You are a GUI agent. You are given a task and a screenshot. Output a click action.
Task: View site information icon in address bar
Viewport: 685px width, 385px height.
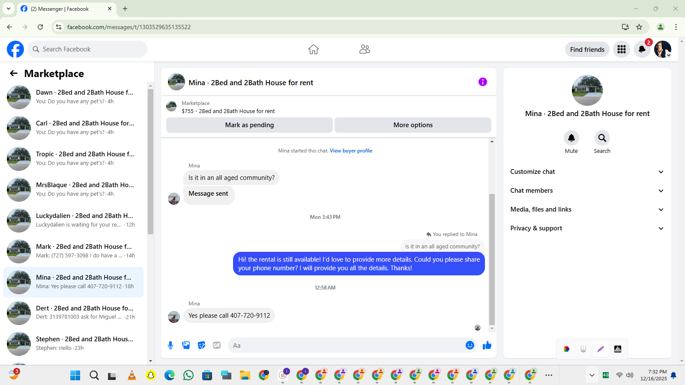point(59,27)
